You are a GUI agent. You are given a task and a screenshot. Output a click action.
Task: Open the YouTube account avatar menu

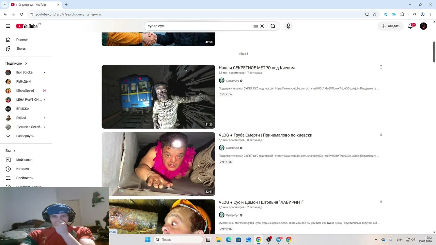[x=423, y=26]
